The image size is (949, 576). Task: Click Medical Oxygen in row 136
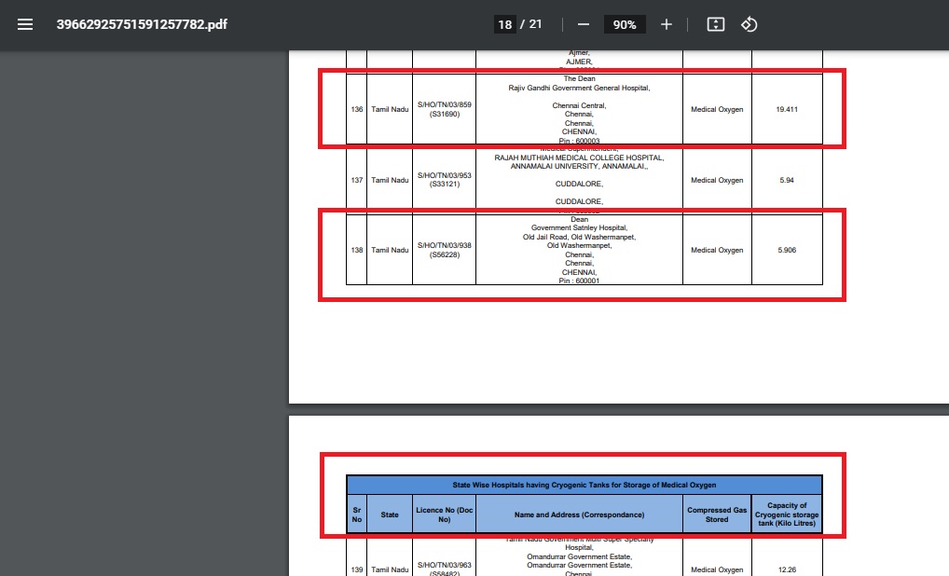pos(717,109)
